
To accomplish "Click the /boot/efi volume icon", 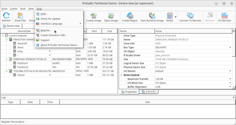I will (15, 44).
